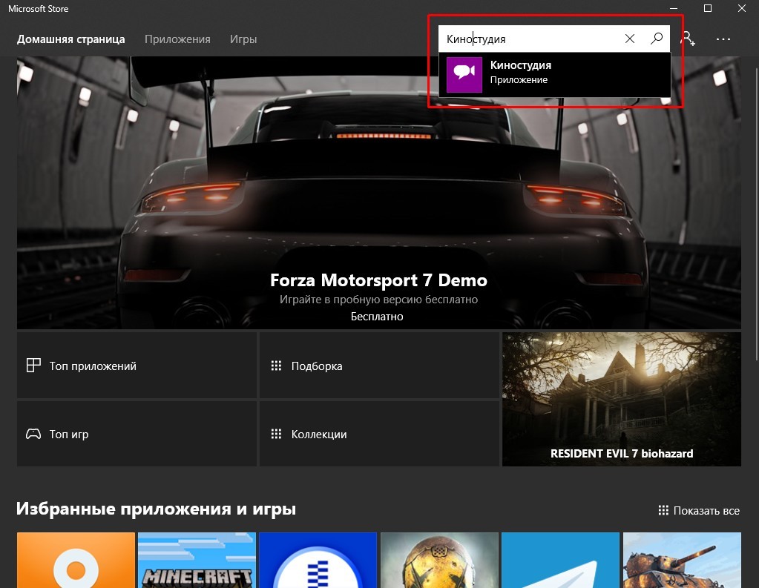Open the Forza Motorsport 7 Demo banner
This screenshot has width=759, height=588.
379,193
